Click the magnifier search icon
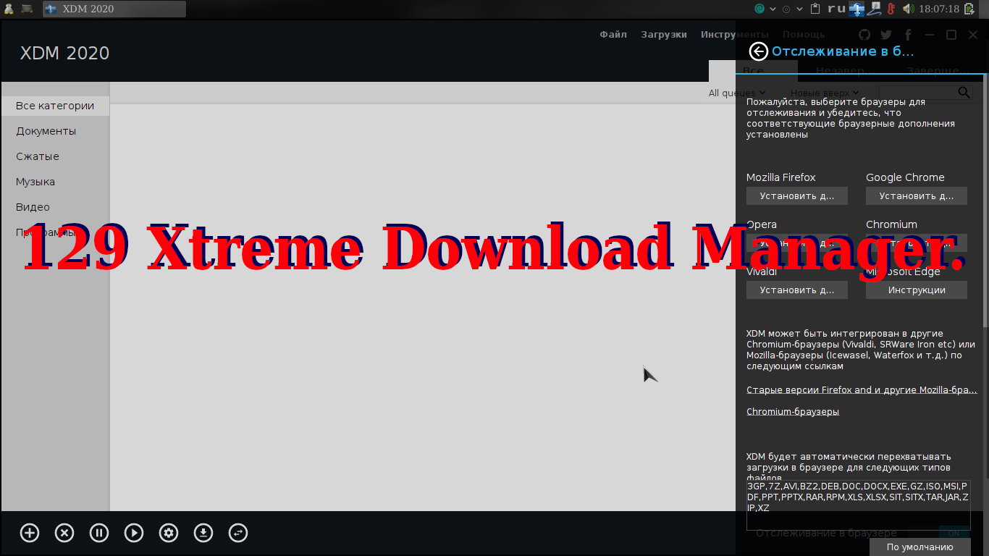Viewport: 989px width, 556px height. click(964, 93)
